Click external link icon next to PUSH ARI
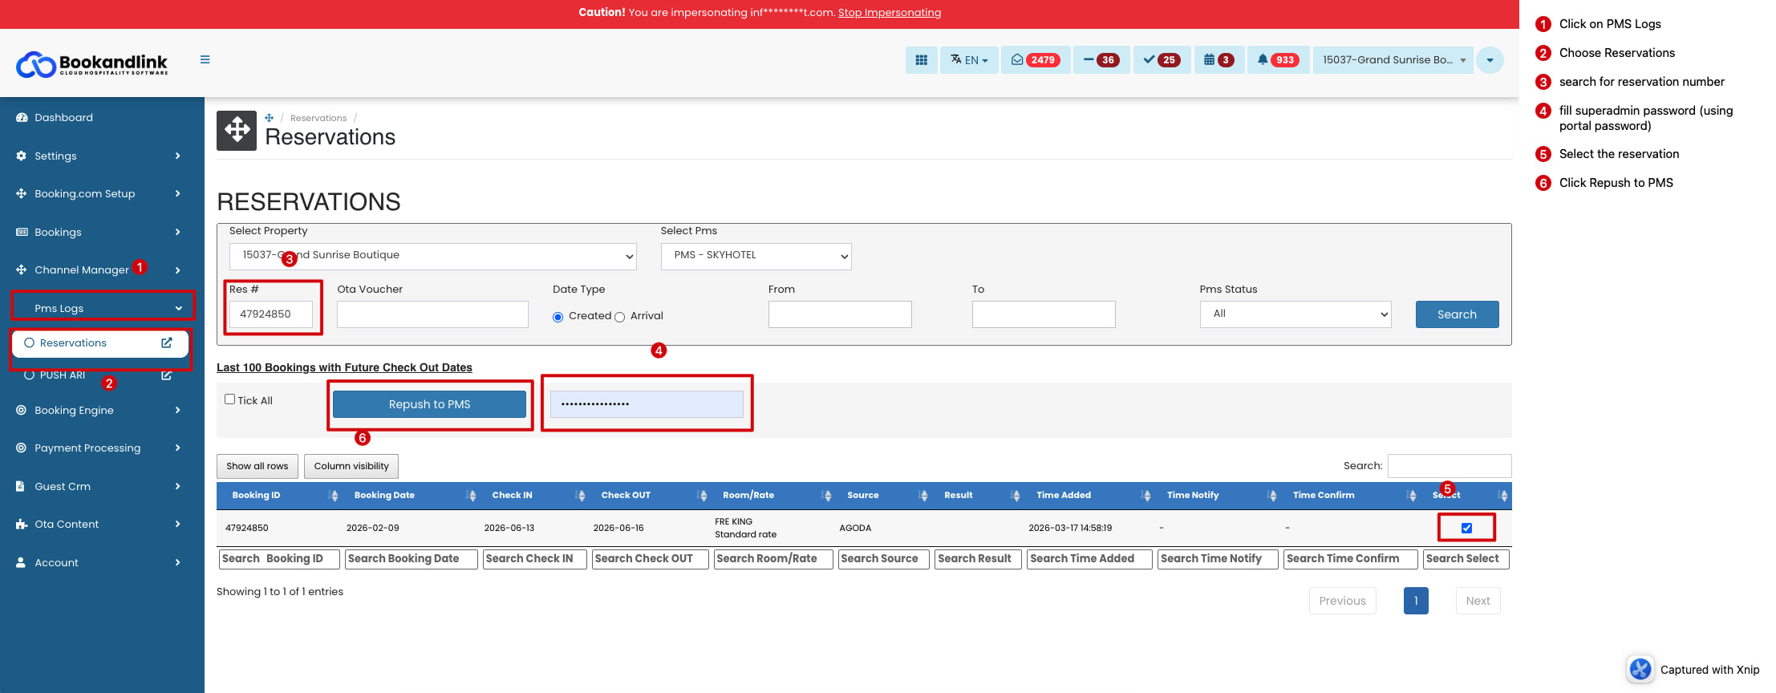Viewport: 1776px width, 693px height. [167, 375]
